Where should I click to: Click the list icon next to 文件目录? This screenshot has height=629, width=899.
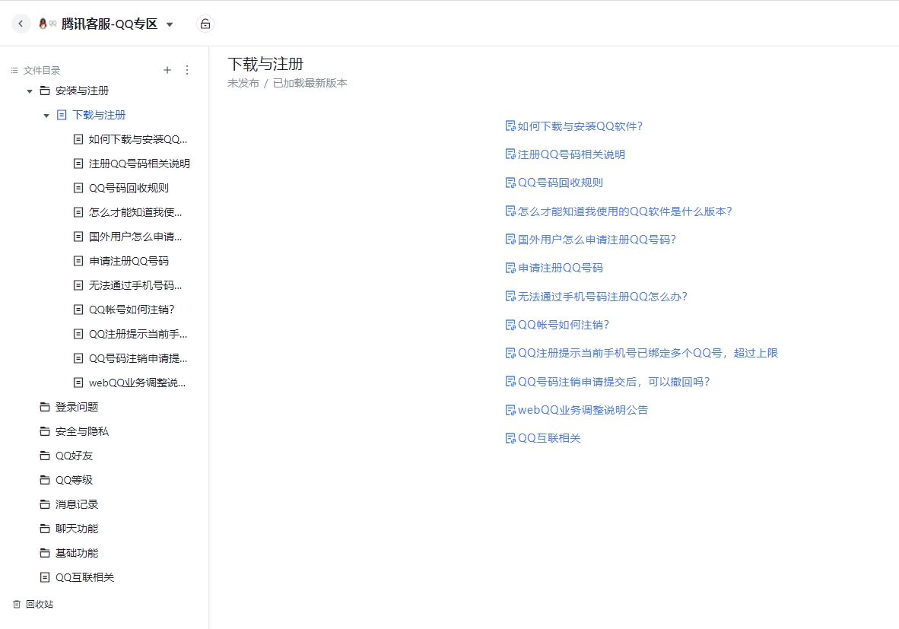(14, 70)
